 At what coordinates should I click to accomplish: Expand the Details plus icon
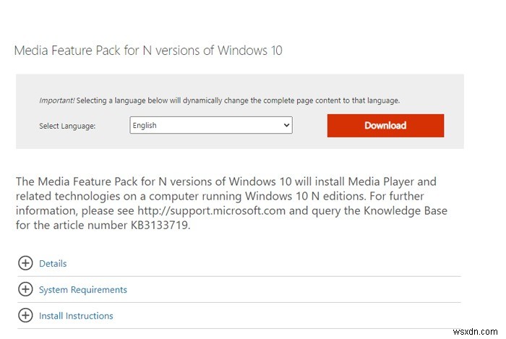(x=25, y=264)
